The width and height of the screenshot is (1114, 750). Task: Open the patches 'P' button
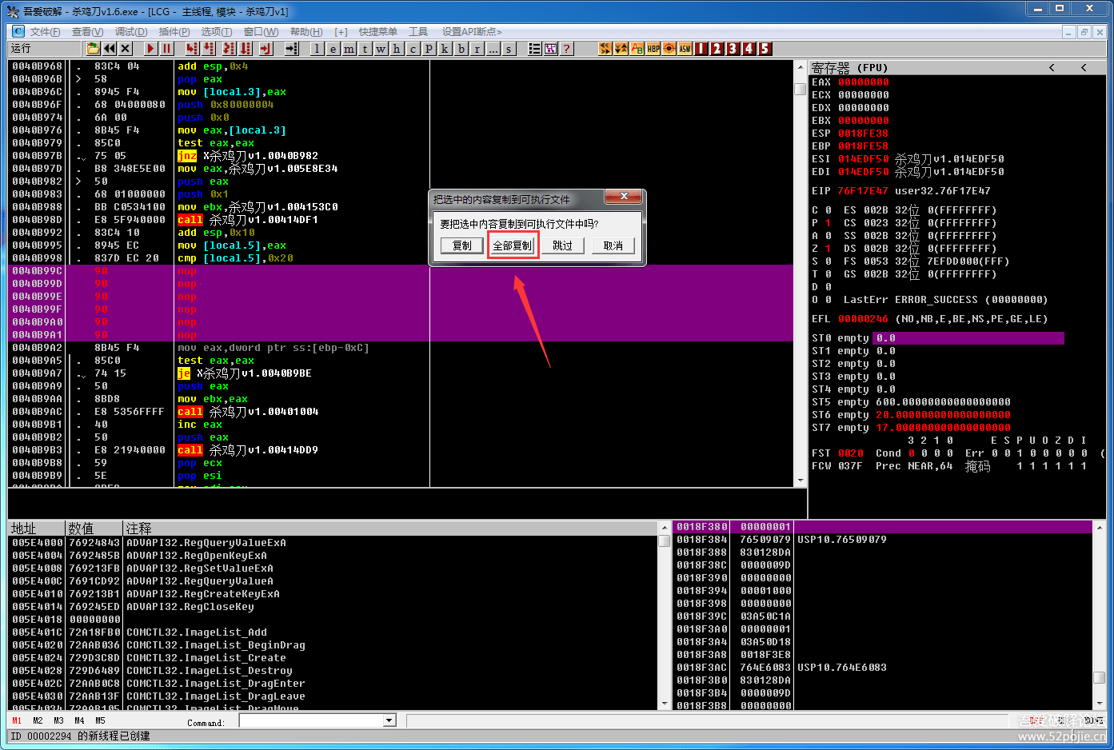(x=429, y=49)
